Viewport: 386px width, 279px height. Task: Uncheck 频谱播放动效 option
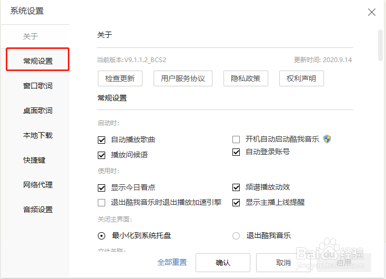coord(236,187)
